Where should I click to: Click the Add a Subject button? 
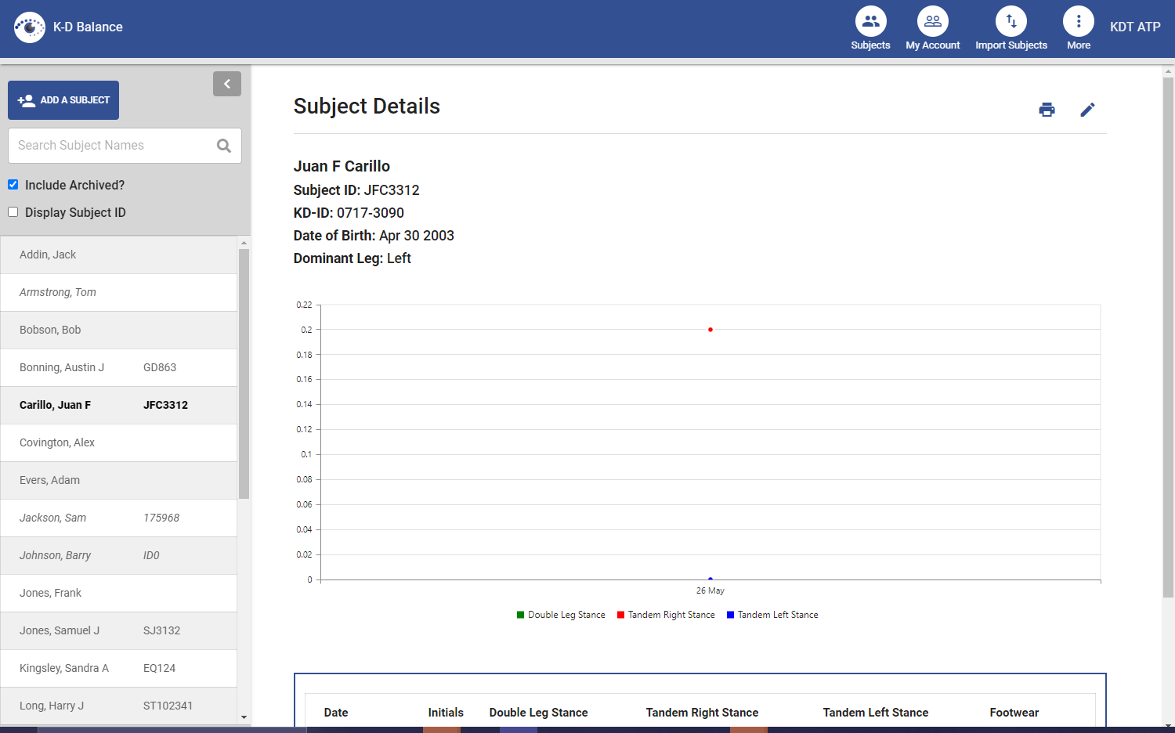click(x=63, y=100)
